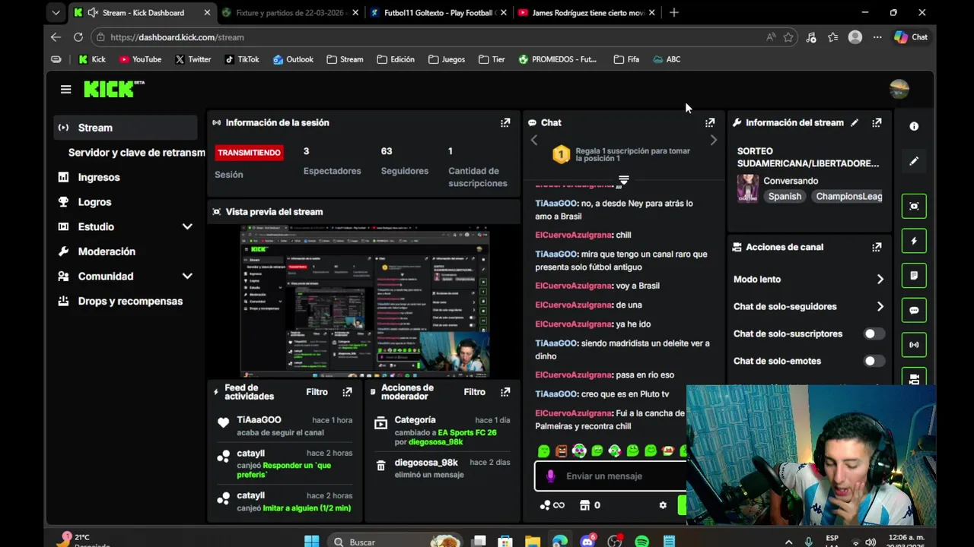Open the Windows Start menu

tap(312, 542)
